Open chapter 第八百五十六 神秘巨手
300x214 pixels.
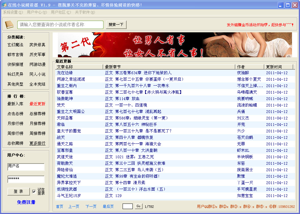point(136,124)
